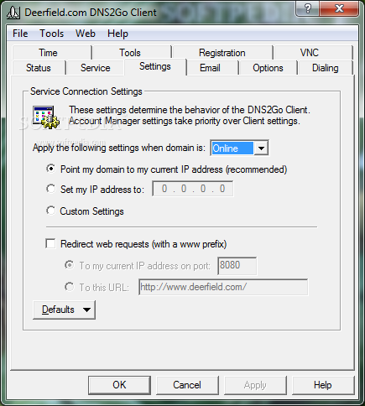Click the Apply button
The image size is (365, 406).
click(255, 385)
